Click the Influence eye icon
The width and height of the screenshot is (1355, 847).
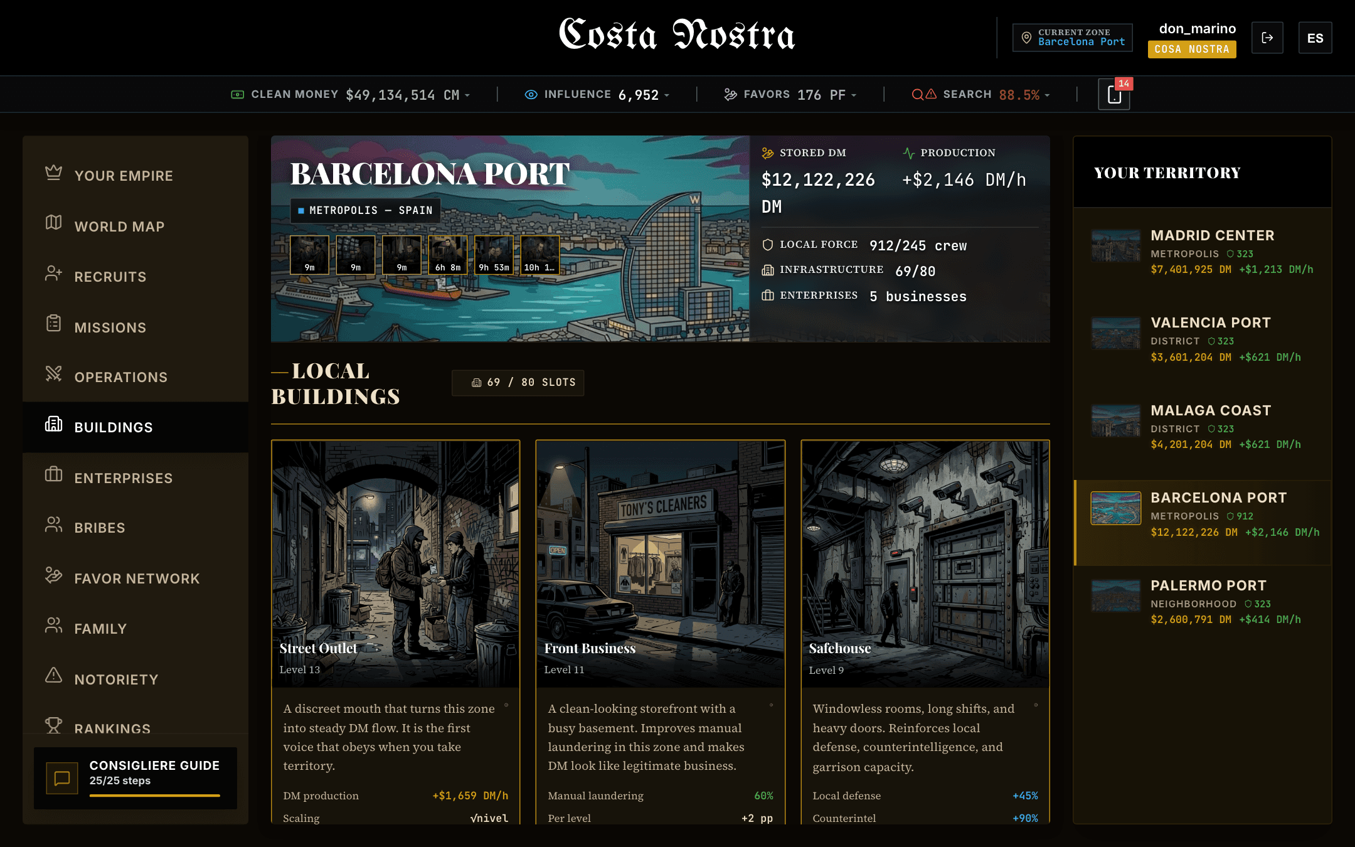click(531, 95)
